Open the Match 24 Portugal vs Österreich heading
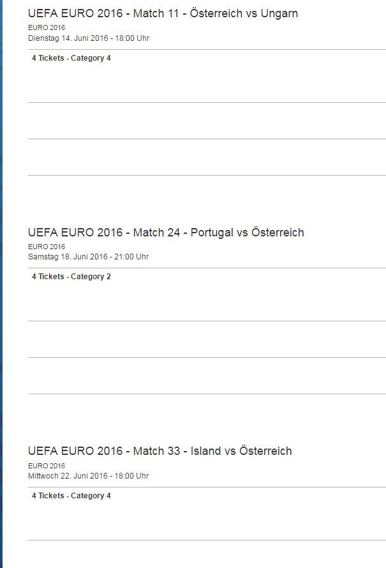Screen dimensions: 386x568 click(166, 233)
